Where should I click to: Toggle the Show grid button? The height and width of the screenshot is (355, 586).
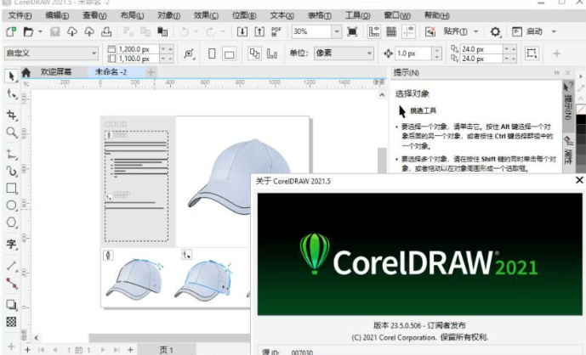click(391, 31)
